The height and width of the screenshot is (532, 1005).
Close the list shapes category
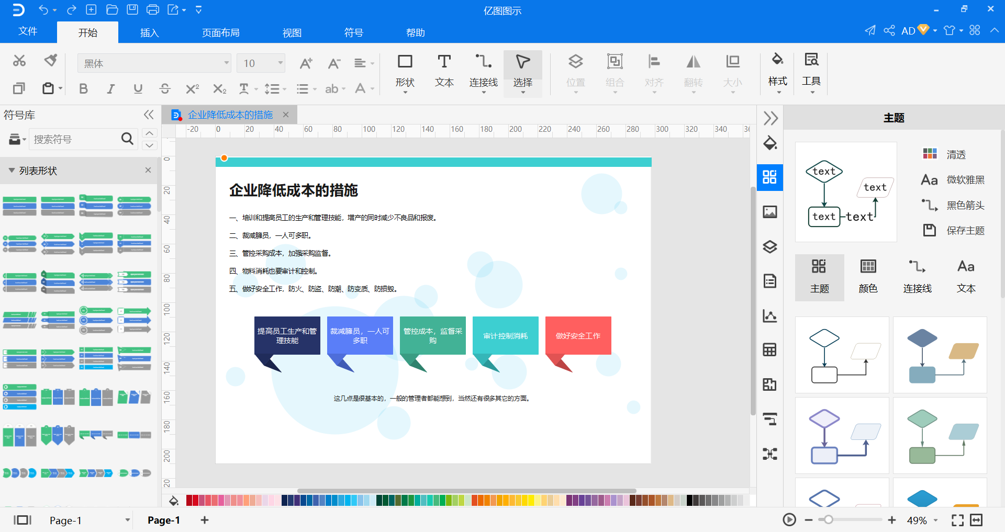[148, 170]
